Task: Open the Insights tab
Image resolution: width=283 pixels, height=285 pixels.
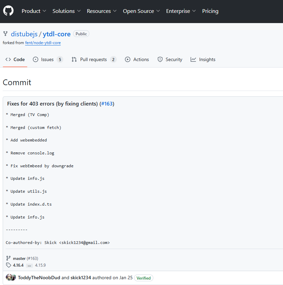Action: pos(203,59)
